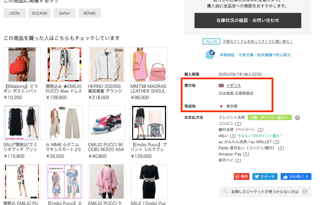
Task: Open the MM738 pink shoulder bag thumbnail
Action: point(149,64)
